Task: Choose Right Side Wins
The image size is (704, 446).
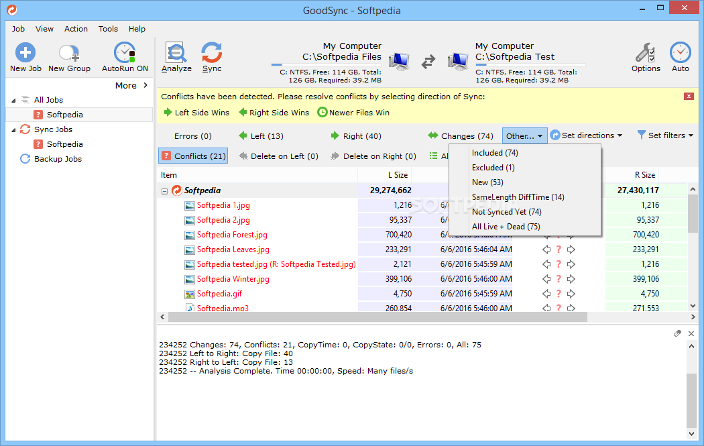Action: pyautogui.click(x=274, y=112)
